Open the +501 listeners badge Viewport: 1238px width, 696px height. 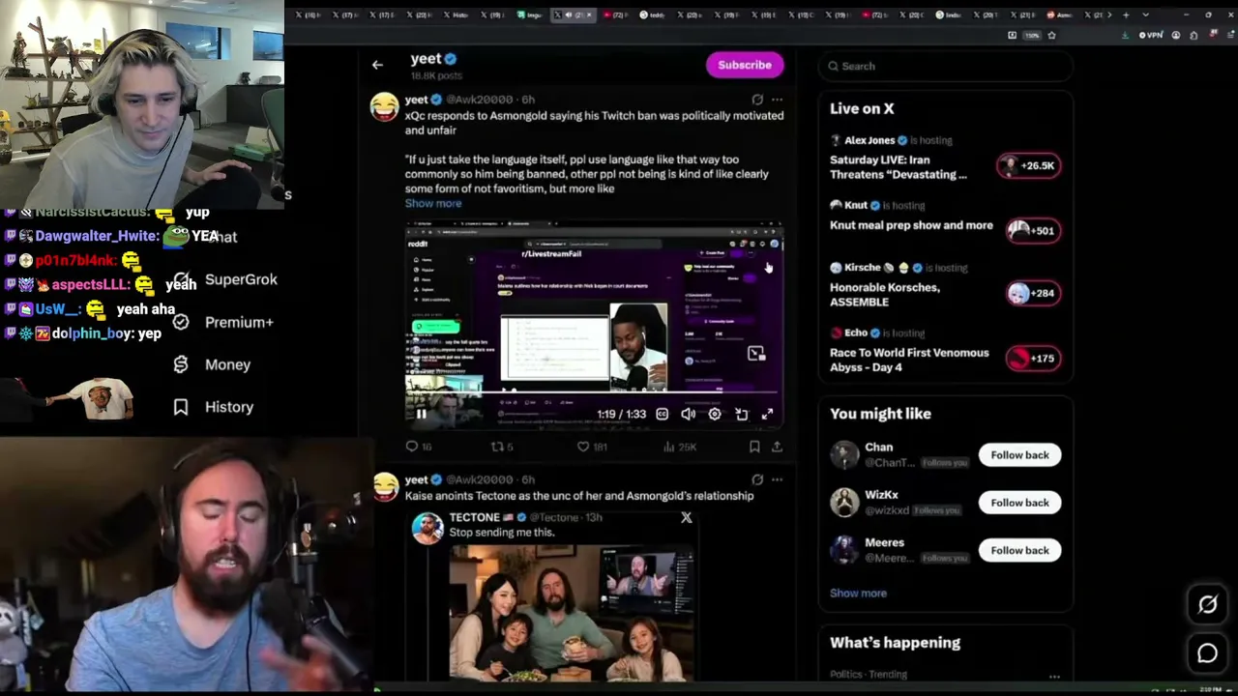[1031, 230]
